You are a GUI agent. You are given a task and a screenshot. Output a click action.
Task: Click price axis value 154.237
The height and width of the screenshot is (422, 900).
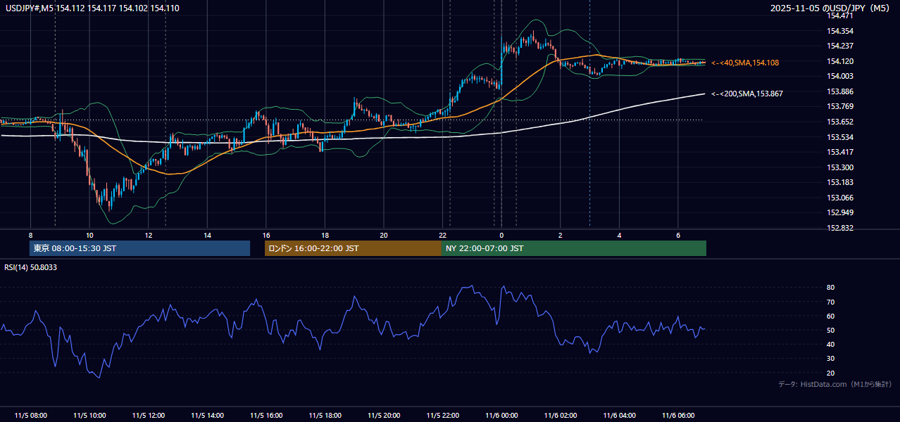coord(840,46)
